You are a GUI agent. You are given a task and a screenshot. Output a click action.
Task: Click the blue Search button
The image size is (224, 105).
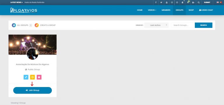point(203,25)
